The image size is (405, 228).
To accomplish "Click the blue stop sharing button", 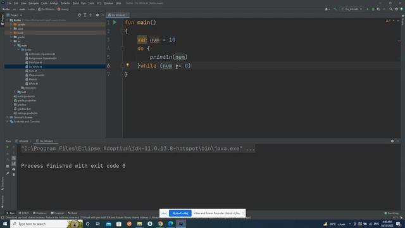I will pos(180,213).
